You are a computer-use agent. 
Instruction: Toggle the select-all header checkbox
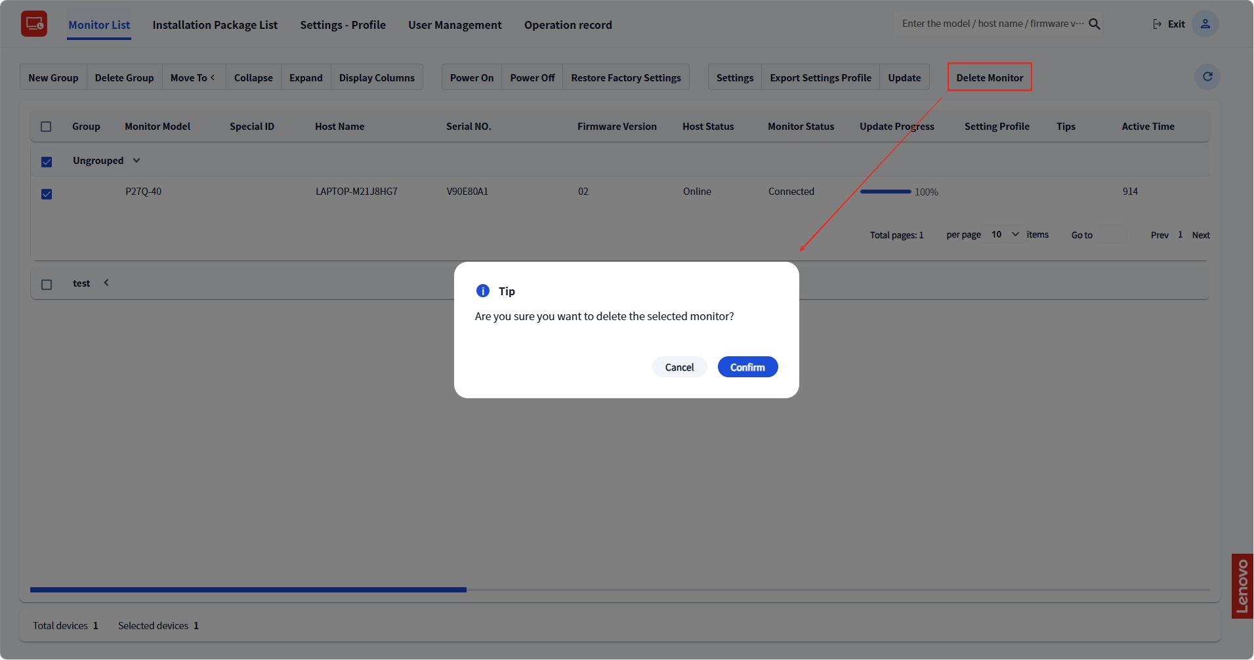tap(46, 127)
